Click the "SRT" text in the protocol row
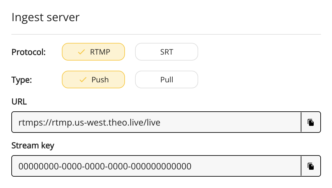Screen dimensions: 332x188 tap(166, 52)
